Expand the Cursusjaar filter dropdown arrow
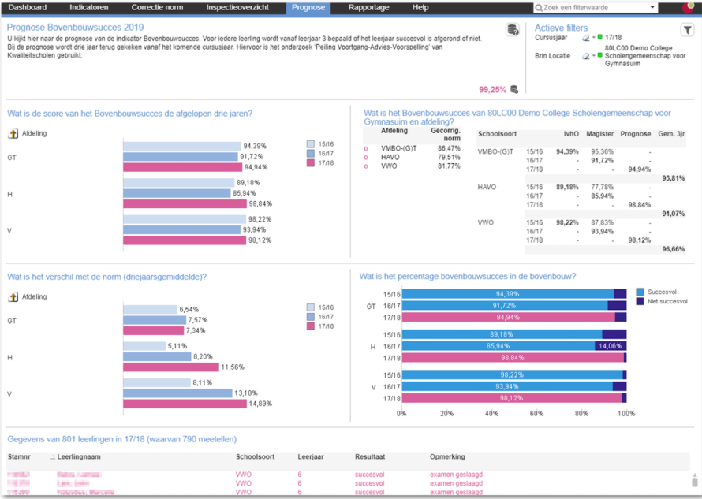Viewport: 702px width, 499px height. point(593,37)
